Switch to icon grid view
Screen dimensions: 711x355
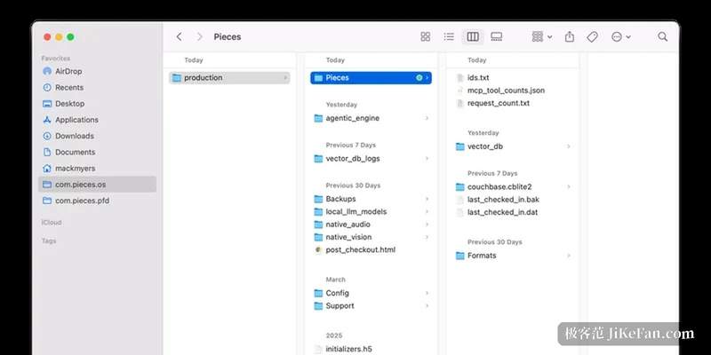[x=426, y=36]
